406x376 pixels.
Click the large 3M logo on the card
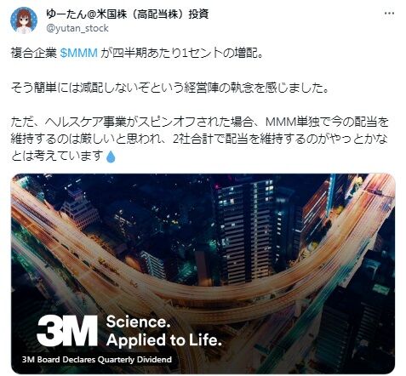(67, 331)
